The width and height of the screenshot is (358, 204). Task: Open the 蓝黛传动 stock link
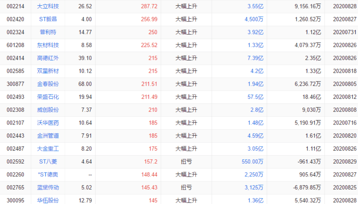tap(48, 188)
